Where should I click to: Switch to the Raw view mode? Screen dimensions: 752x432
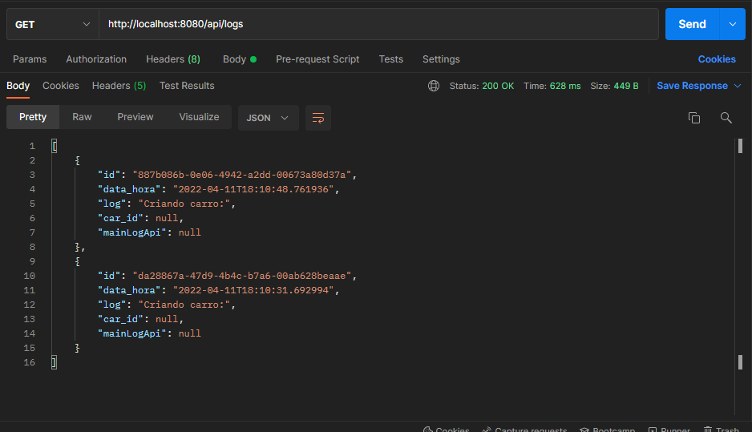pos(82,117)
